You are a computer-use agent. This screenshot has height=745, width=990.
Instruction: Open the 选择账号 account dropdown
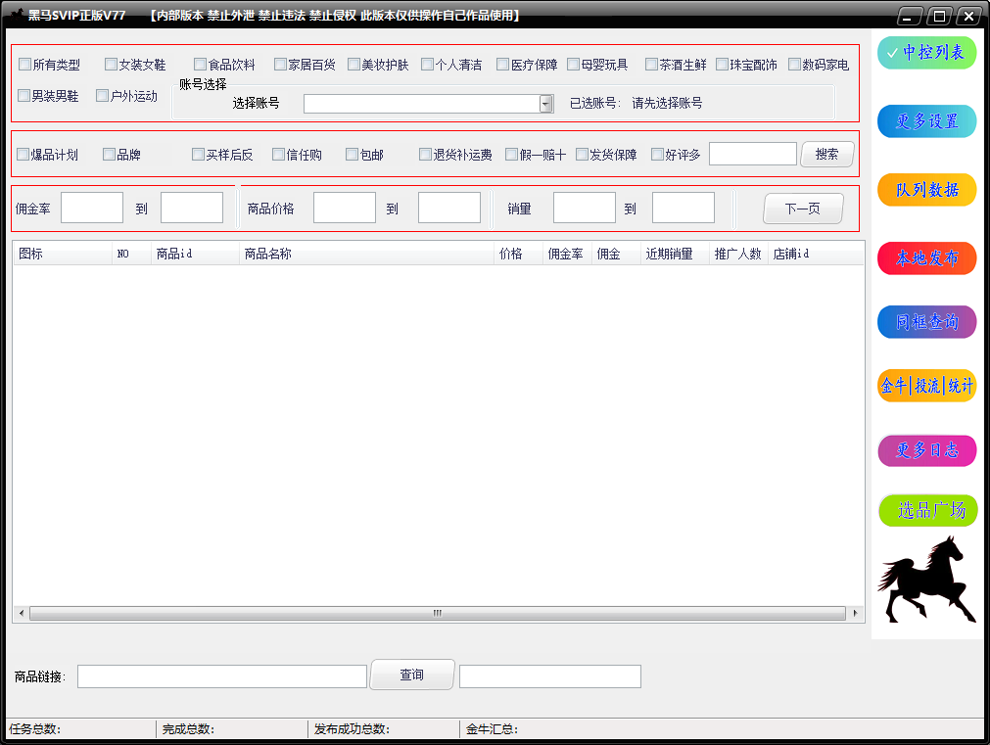point(543,103)
